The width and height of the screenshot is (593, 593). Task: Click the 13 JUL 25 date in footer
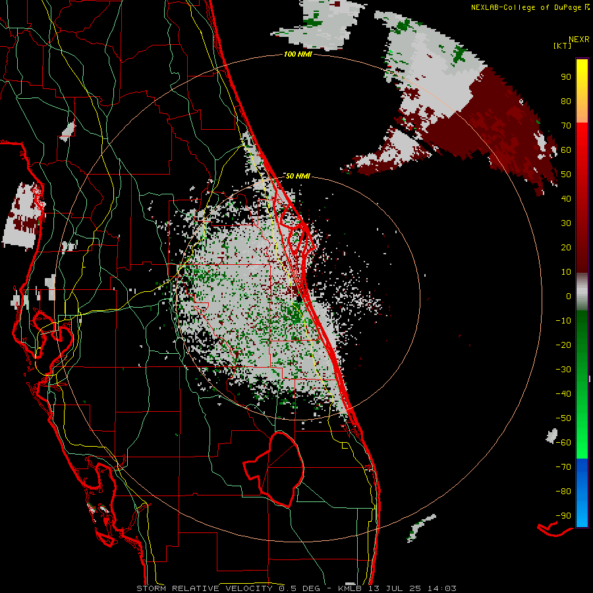(395, 588)
